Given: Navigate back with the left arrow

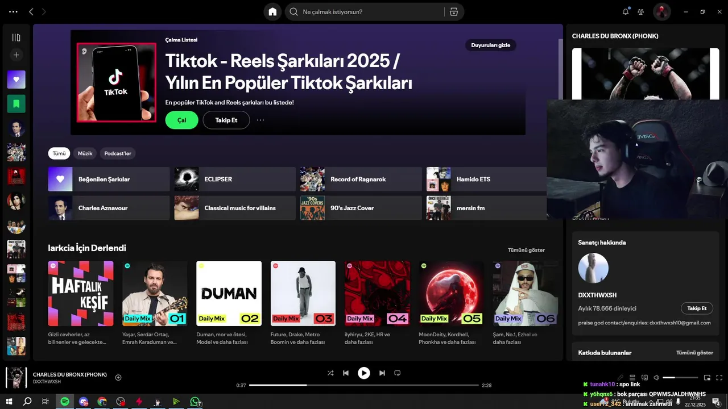Looking at the screenshot, I should [31, 12].
